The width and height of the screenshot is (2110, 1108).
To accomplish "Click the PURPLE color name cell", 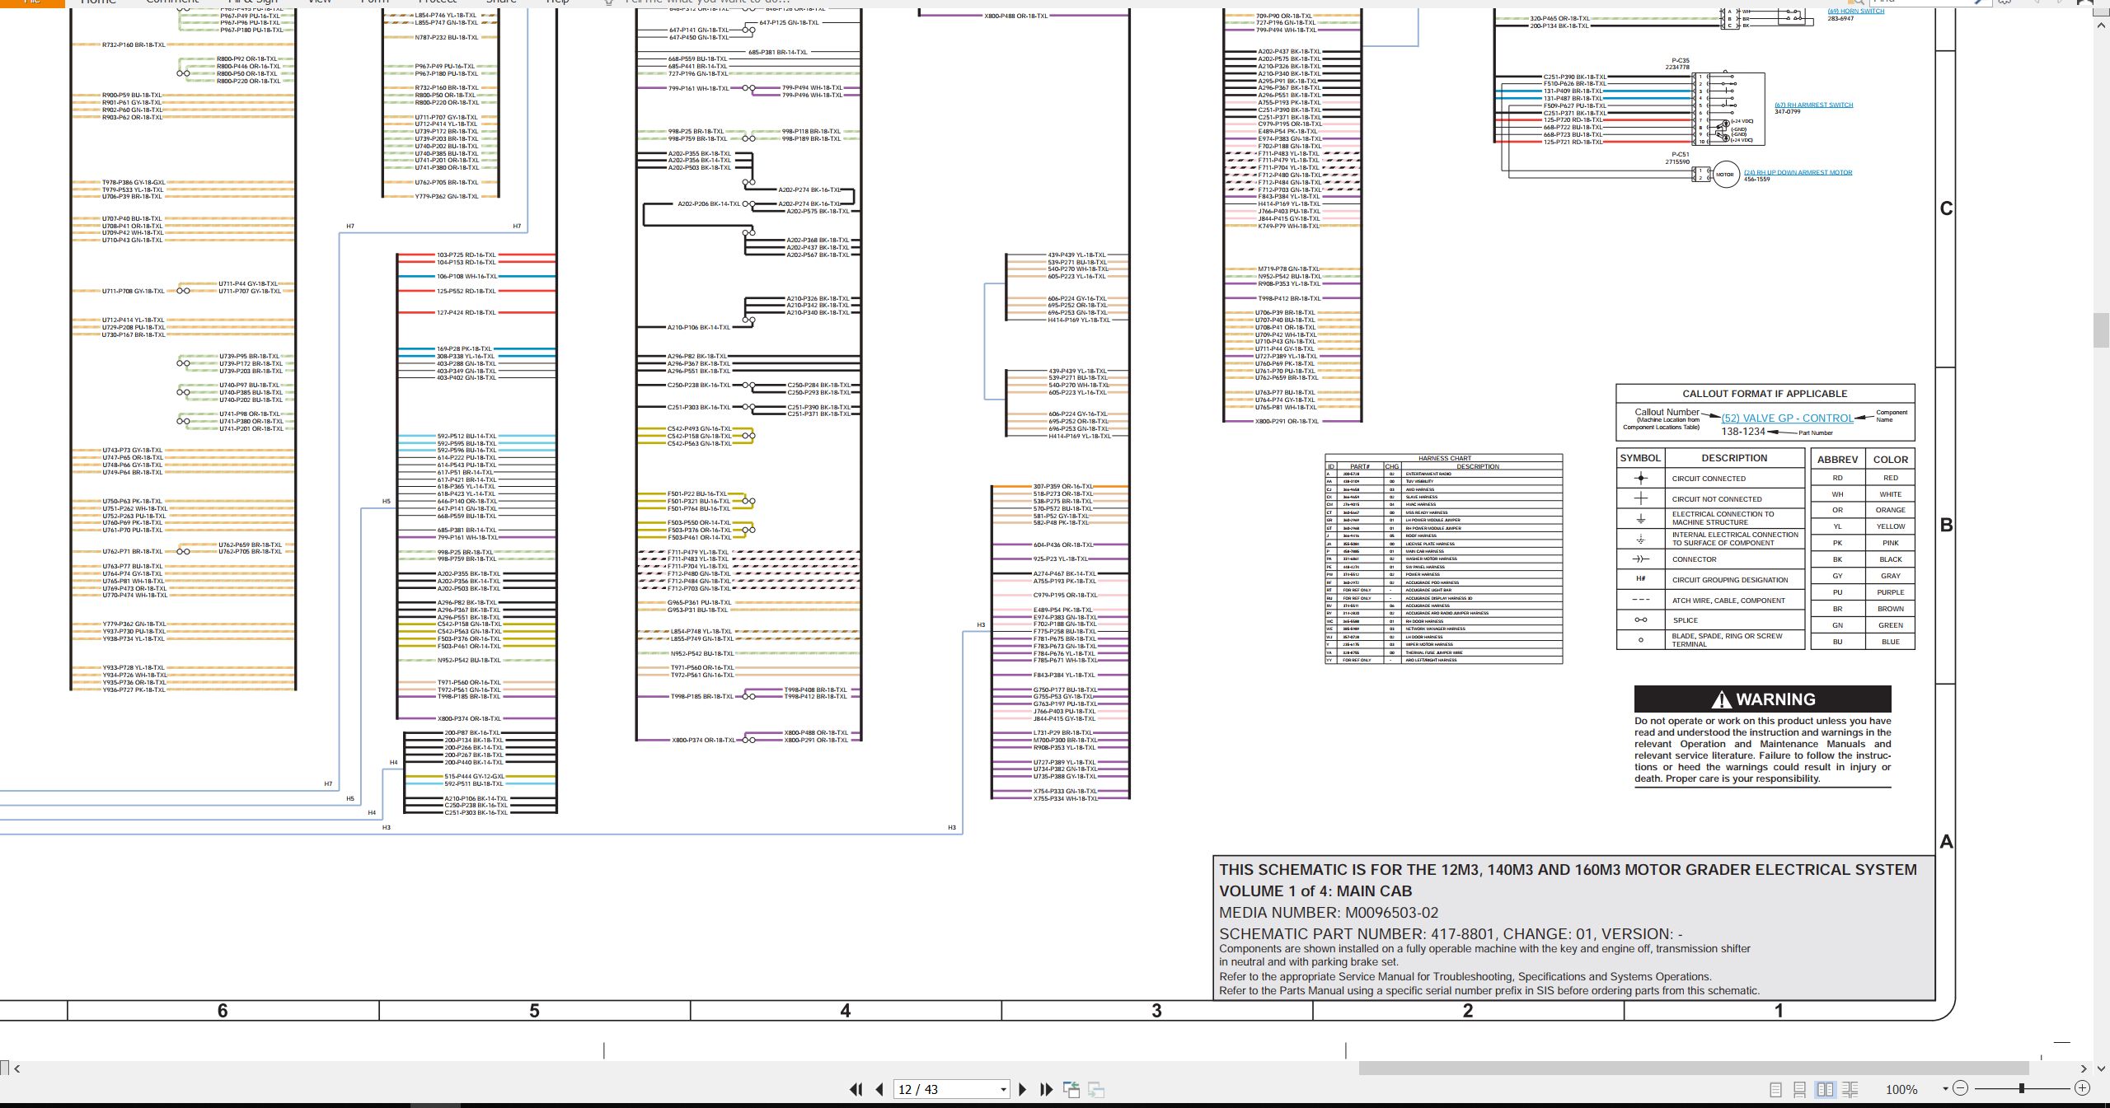I will (x=1891, y=592).
